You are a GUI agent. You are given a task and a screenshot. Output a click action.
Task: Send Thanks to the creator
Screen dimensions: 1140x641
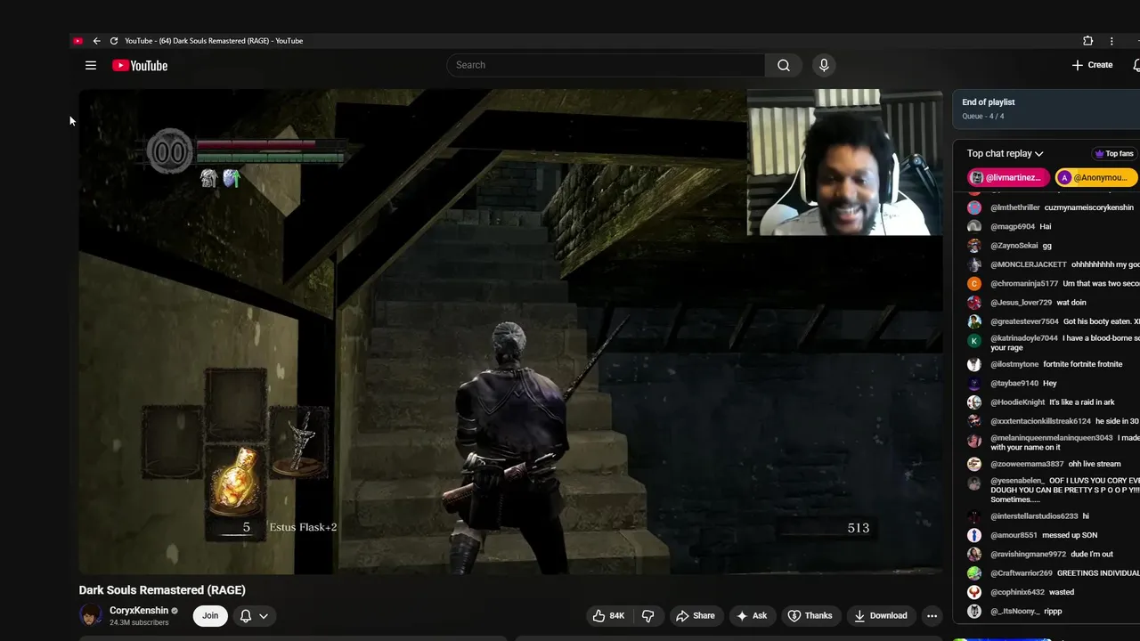coord(810,615)
